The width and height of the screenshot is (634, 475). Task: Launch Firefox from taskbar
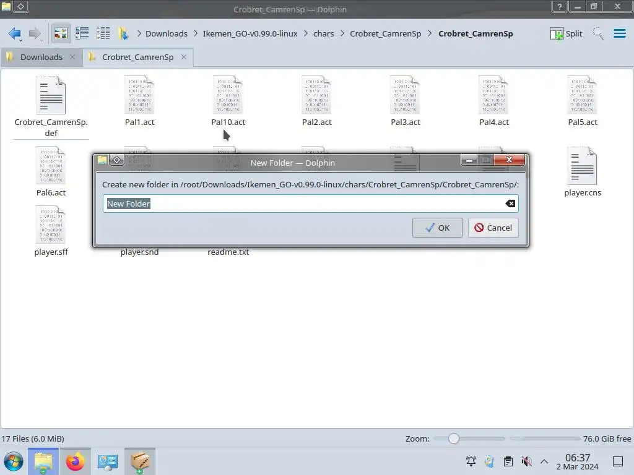tap(75, 461)
